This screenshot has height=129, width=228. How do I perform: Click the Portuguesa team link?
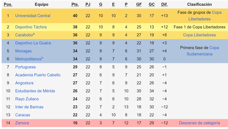(x=25, y=67)
